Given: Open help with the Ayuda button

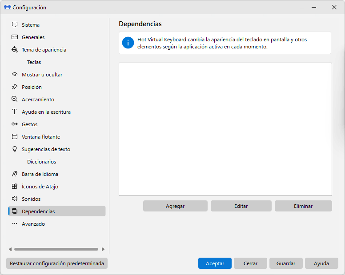Looking at the screenshot, I should 321,263.
